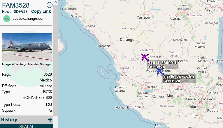Click the military DB flags value
The width and height of the screenshot is (223, 128).
(x=46, y=86)
